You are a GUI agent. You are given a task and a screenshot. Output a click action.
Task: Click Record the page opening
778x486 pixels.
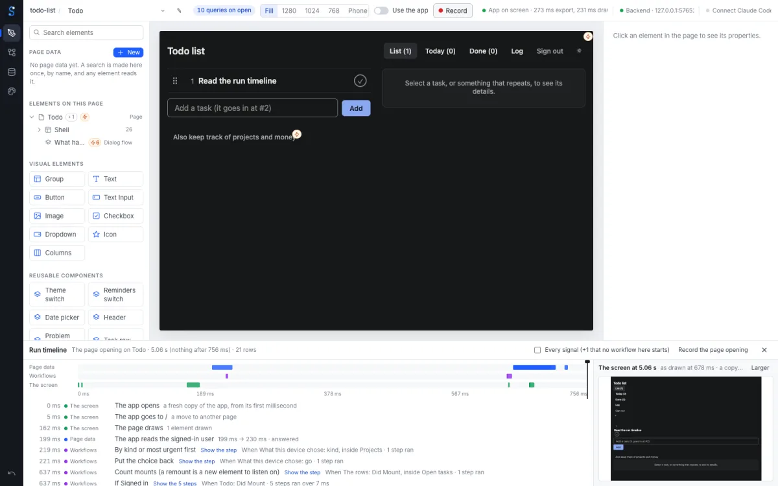click(x=713, y=350)
